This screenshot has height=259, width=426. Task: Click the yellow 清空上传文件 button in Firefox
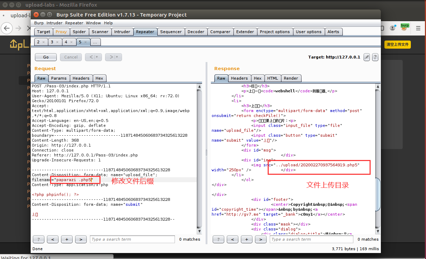(397, 44)
